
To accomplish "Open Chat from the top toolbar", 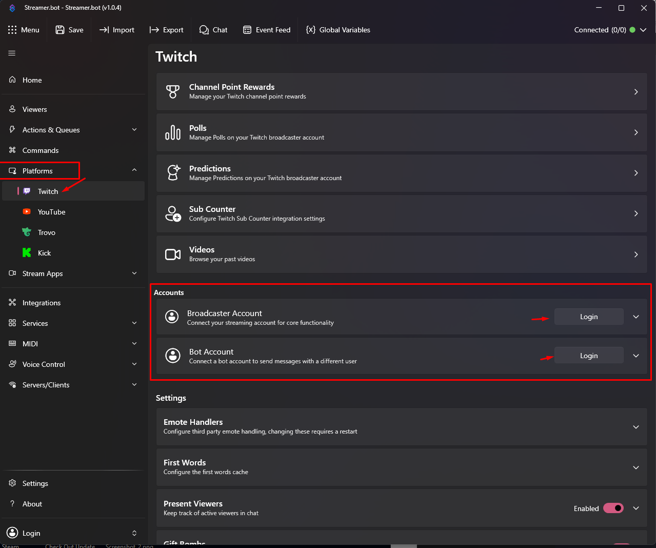I will (x=213, y=30).
